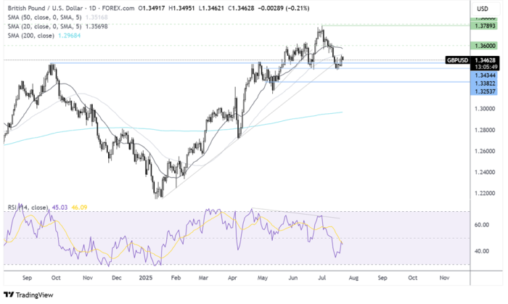Click the TradingView logo icon
This screenshot has height=304, width=508.
pyautogui.click(x=9, y=295)
